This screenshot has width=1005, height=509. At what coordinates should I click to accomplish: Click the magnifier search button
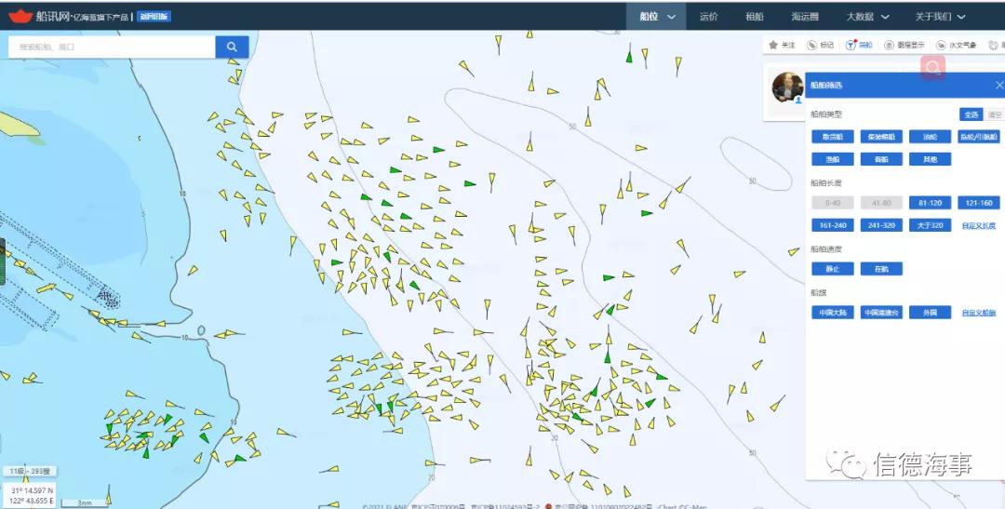(x=232, y=47)
